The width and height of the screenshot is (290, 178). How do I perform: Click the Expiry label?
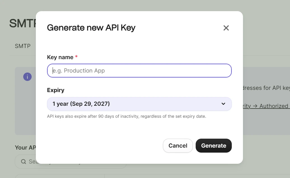point(56,90)
